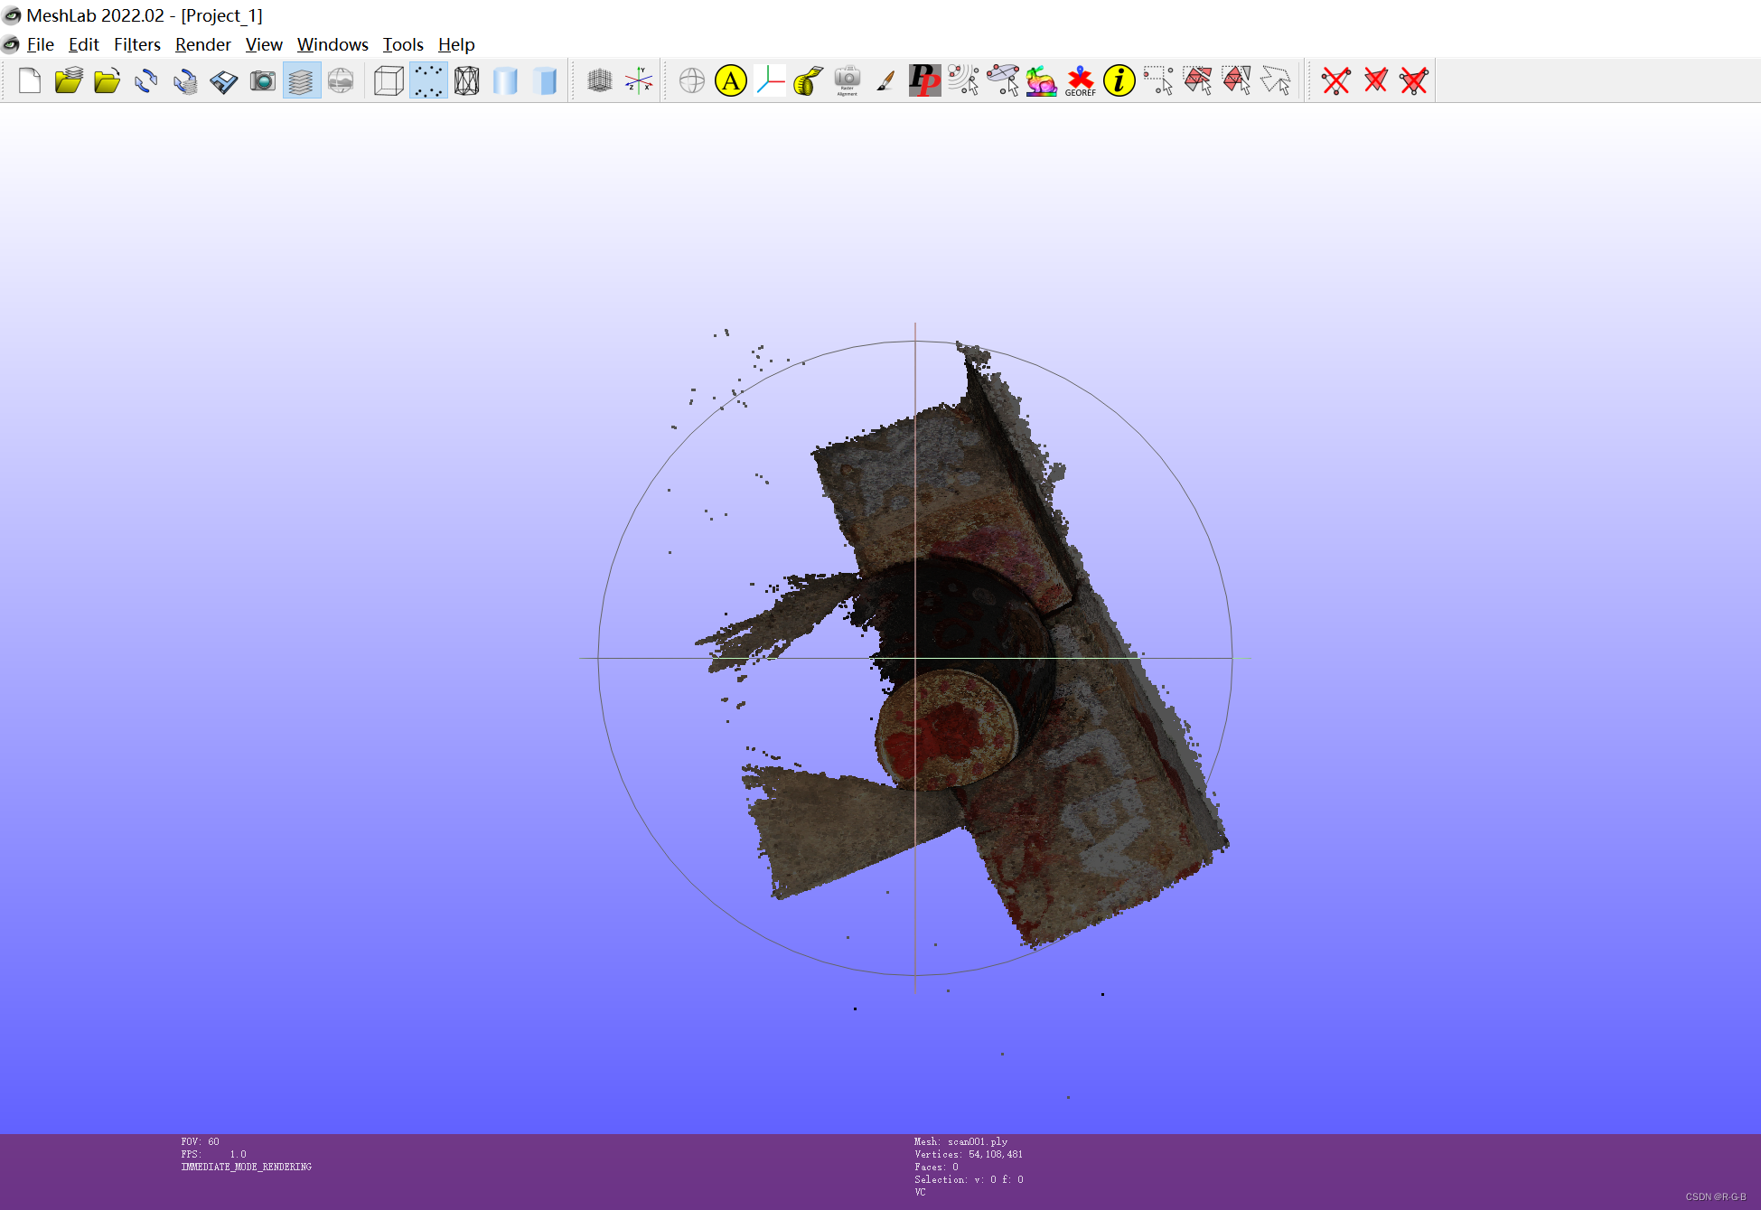Screen dimensions: 1761x1210
Task: Click the Snapshot camera icon
Action: point(262,81)
